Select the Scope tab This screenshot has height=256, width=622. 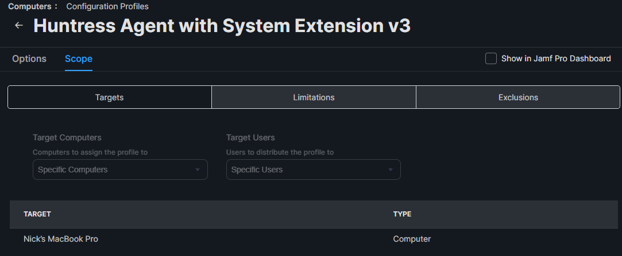pos(79,58)
